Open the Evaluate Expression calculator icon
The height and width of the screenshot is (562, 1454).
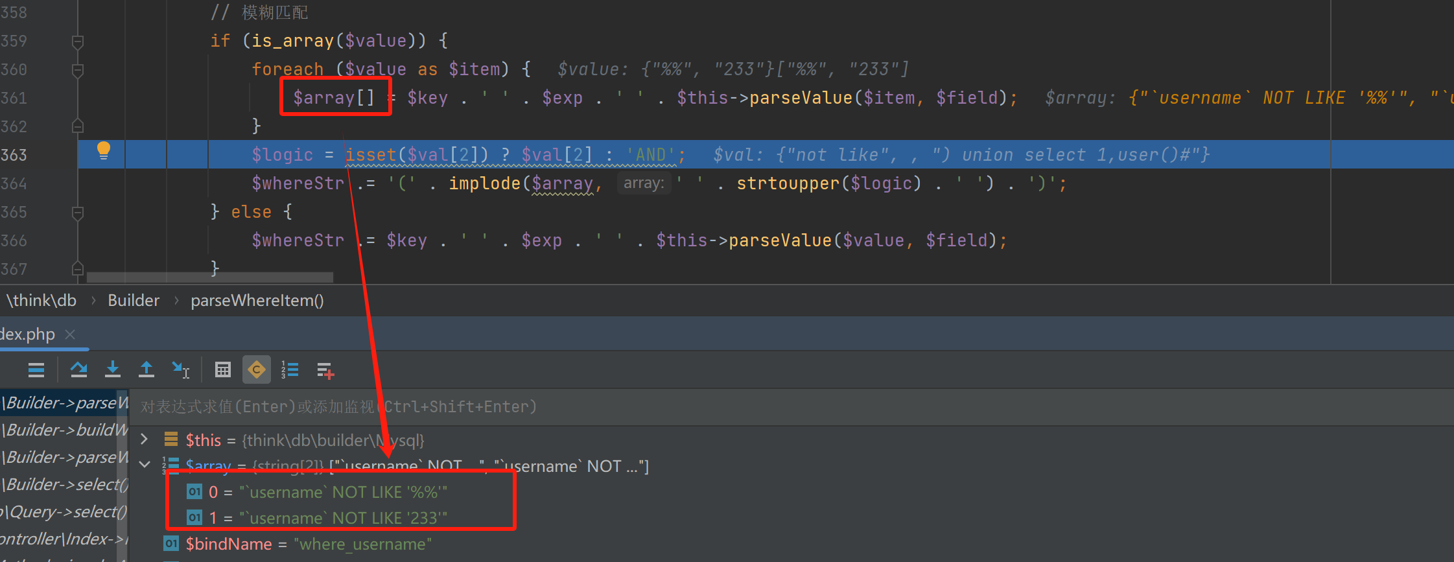pos(222,369)
